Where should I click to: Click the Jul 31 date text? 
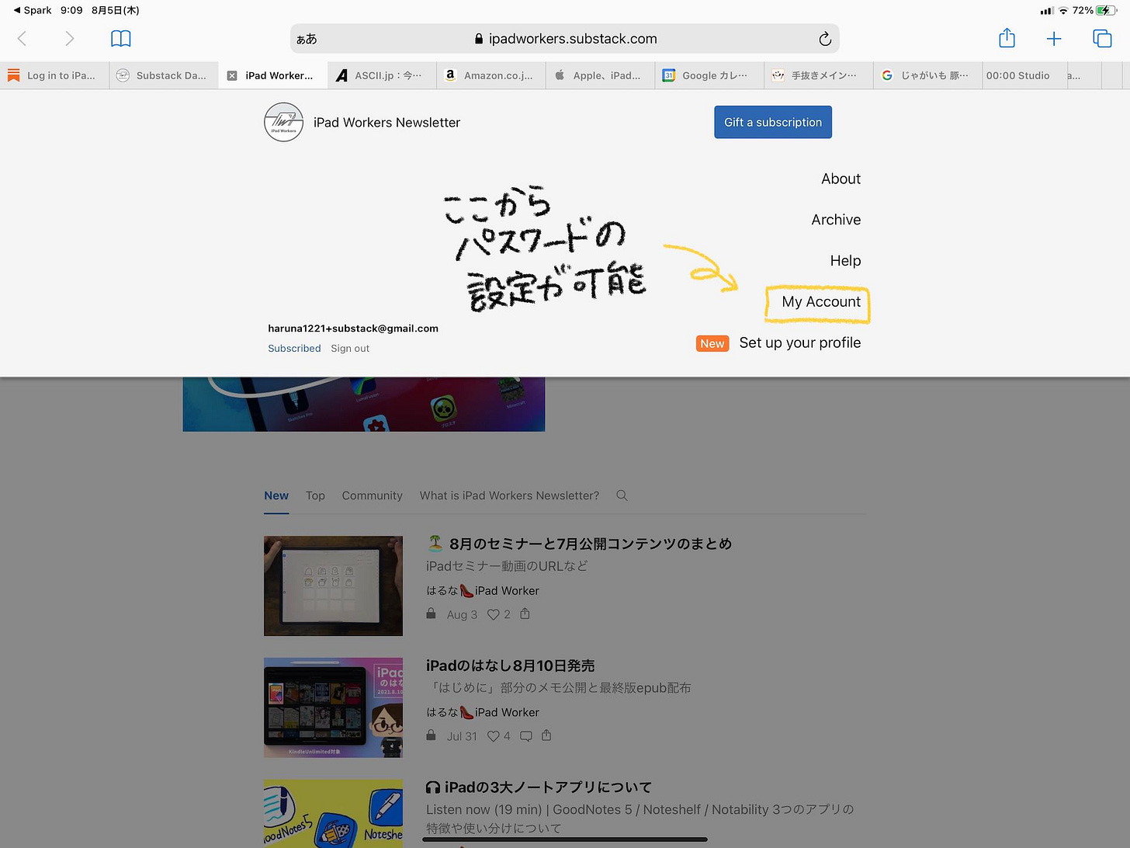[462, 736]
